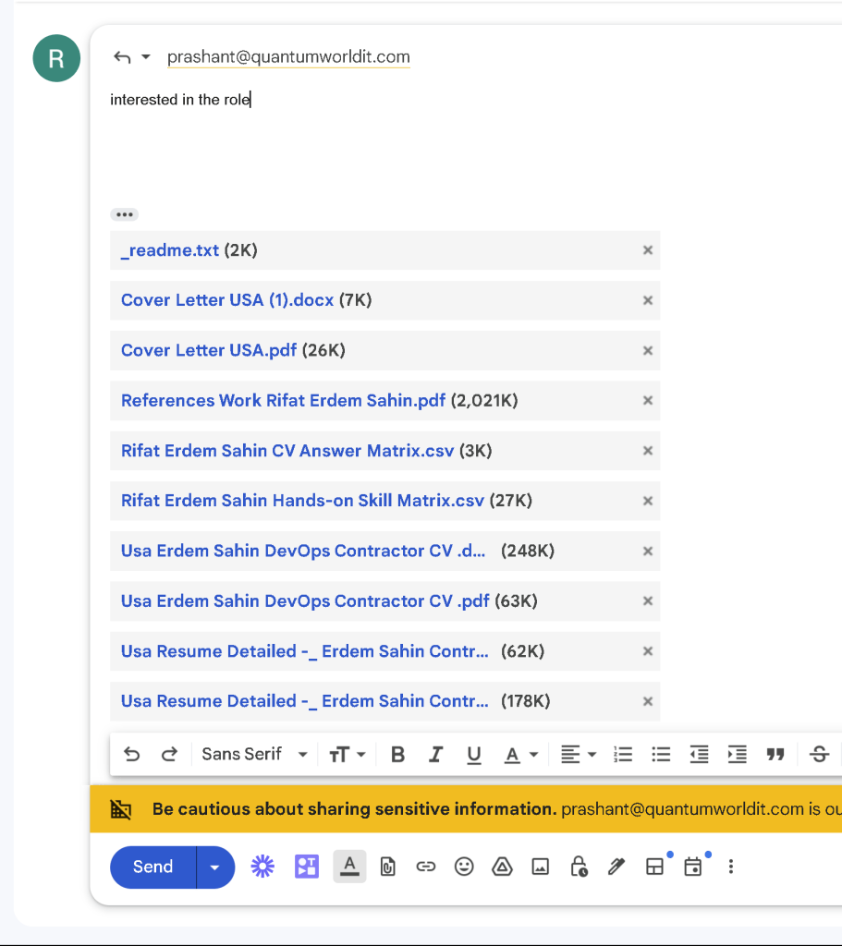Open the 248K DevOps Contractor CV attachment
The height and width of the screenshot is (946, 842).
pyautogui.click(x=303, y=551)
